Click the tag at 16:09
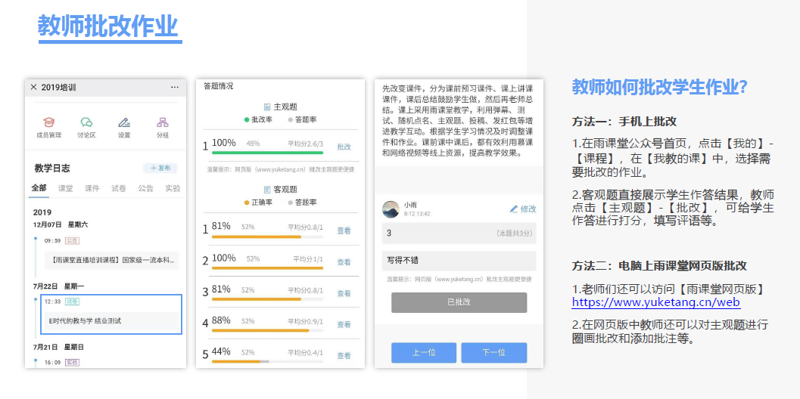 click(x=72, y=362)
